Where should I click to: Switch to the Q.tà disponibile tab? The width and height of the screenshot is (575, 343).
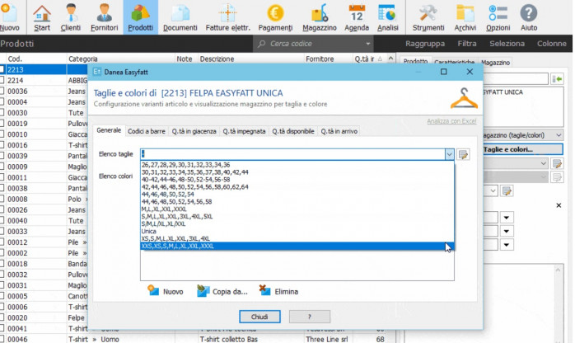pyautogui.click(x=293, y=131)
